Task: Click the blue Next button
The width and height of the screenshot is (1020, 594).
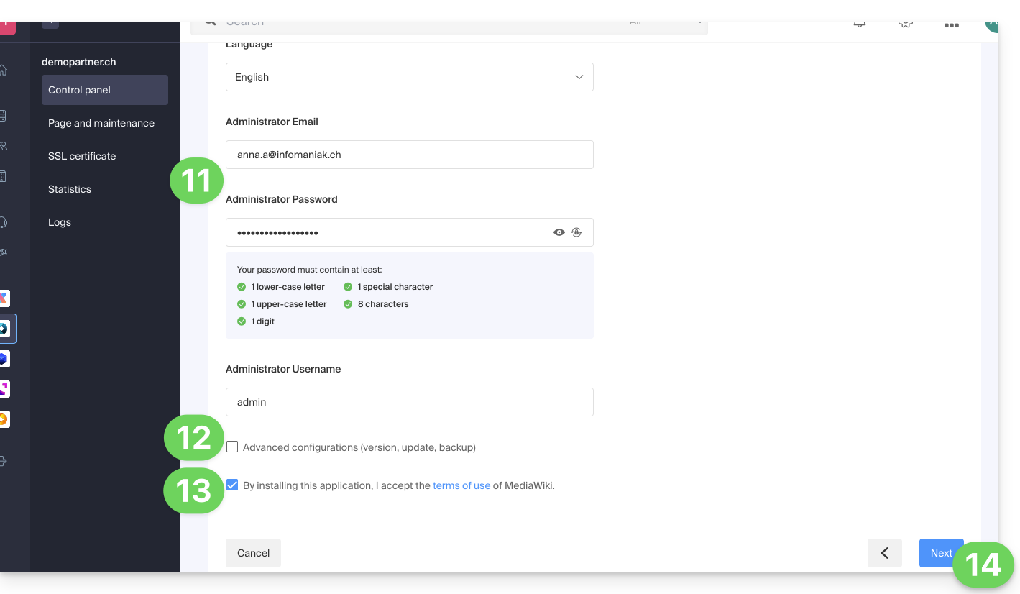Action: (x=940, y=553)
